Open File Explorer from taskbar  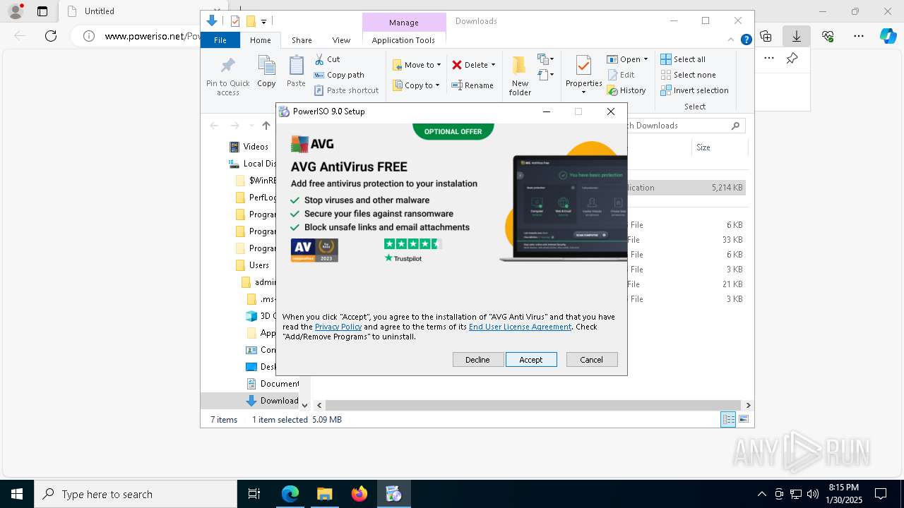click(x=325, y=494)
